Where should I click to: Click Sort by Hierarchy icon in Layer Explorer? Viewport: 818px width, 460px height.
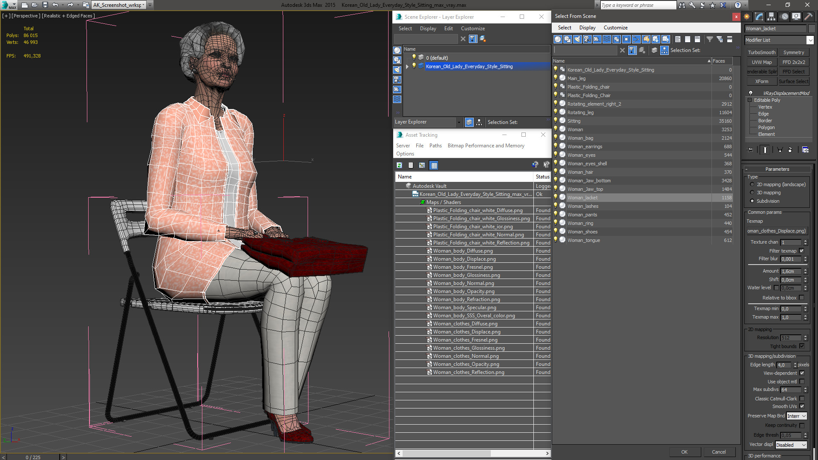[479, 122]
